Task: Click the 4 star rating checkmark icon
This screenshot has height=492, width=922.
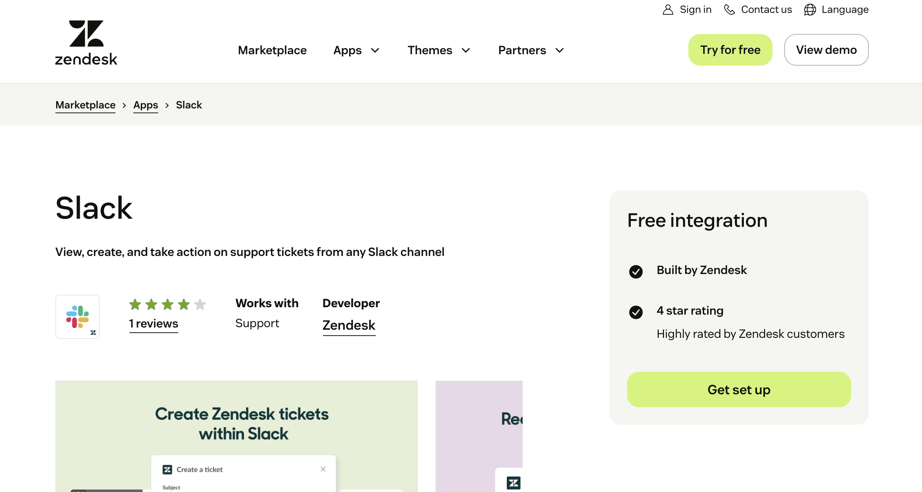Action: [x=636, y=312]
